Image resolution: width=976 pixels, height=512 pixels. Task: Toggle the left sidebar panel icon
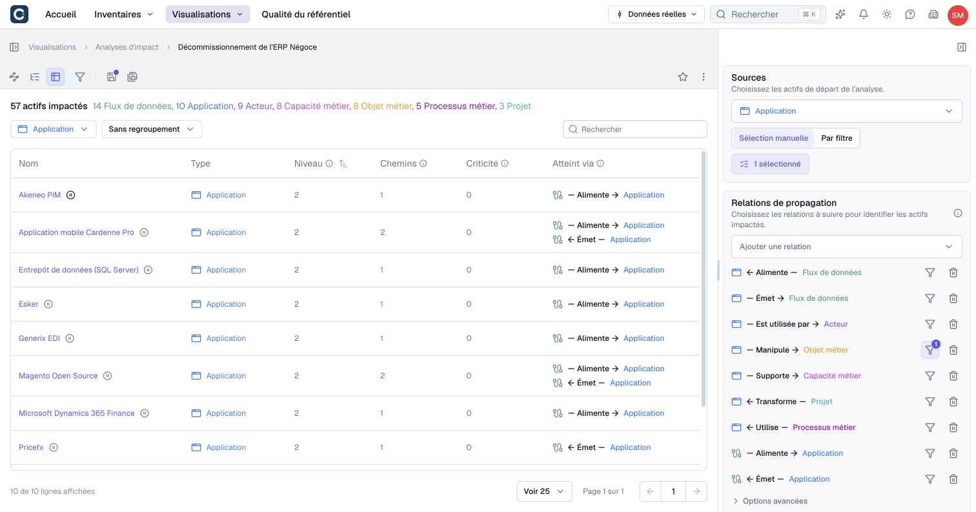pos(14,47)
